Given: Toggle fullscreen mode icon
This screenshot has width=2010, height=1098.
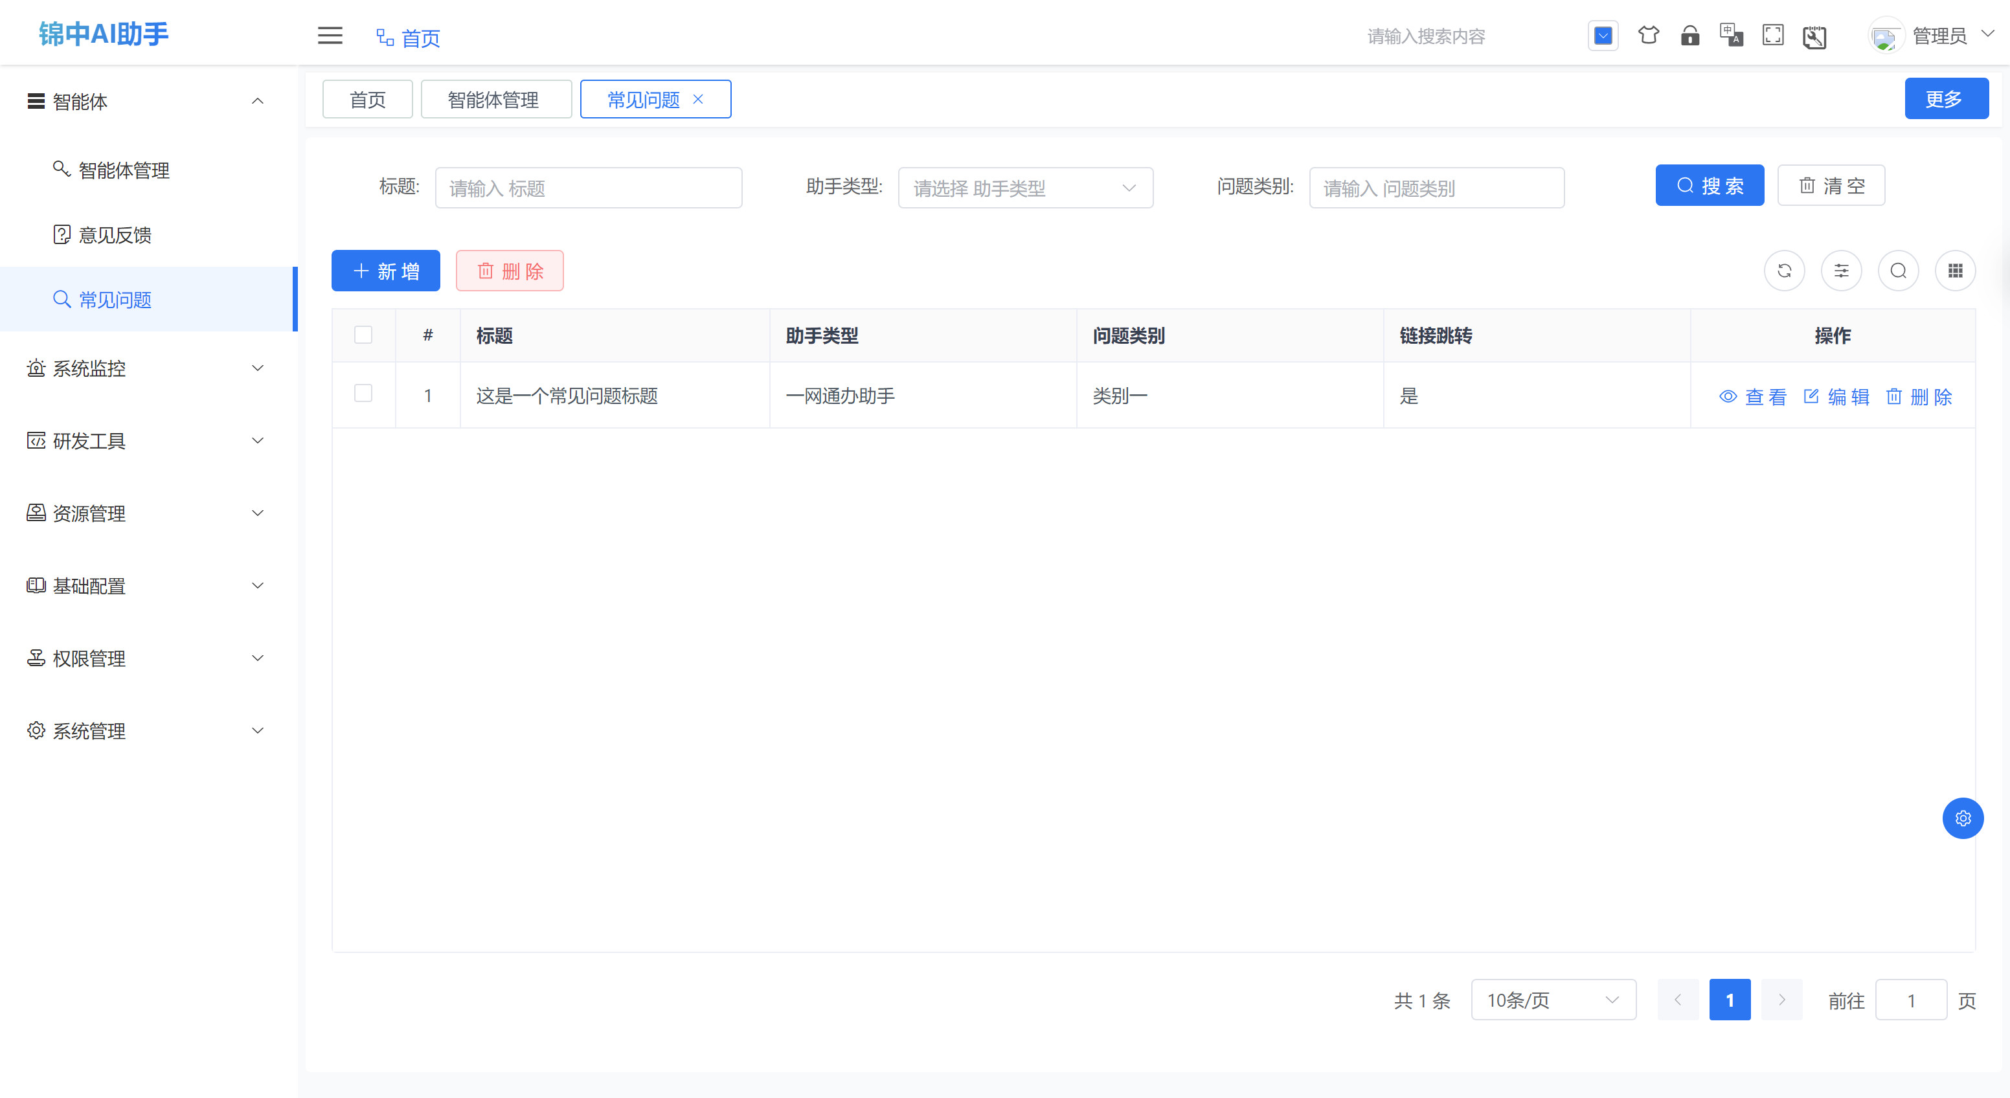Looking at the screenshot, I should (1773, 36).
